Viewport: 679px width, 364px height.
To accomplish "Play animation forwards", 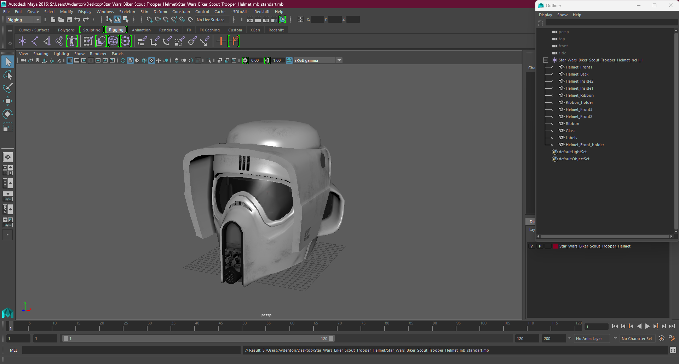I will click(x=647, y=327).
